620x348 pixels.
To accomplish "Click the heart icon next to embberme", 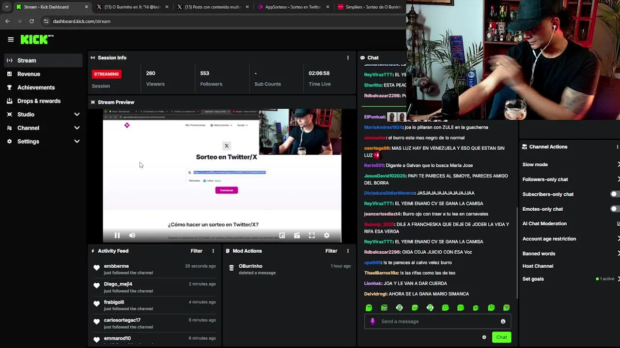I will 96,268.
